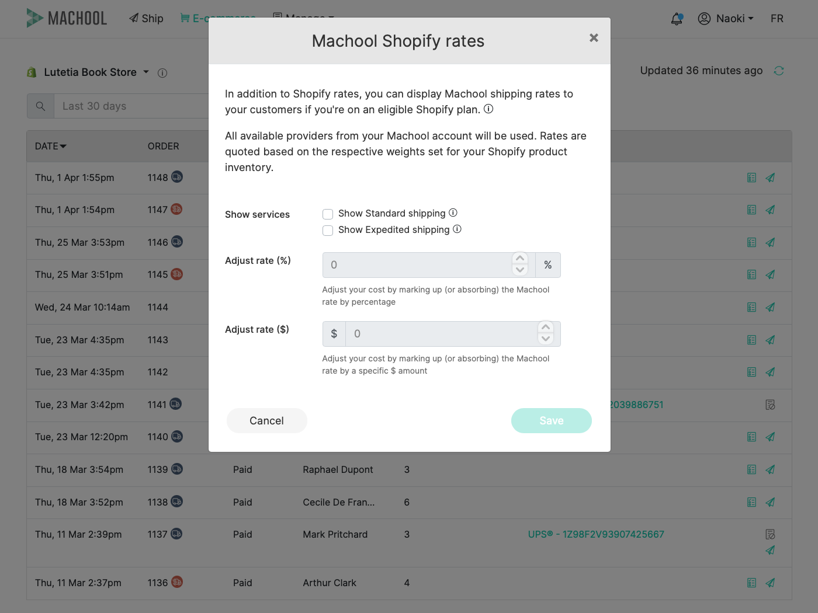Select customer name Mark Pritchard
Screen dimensions: 818x613
[x=335, y=534]
